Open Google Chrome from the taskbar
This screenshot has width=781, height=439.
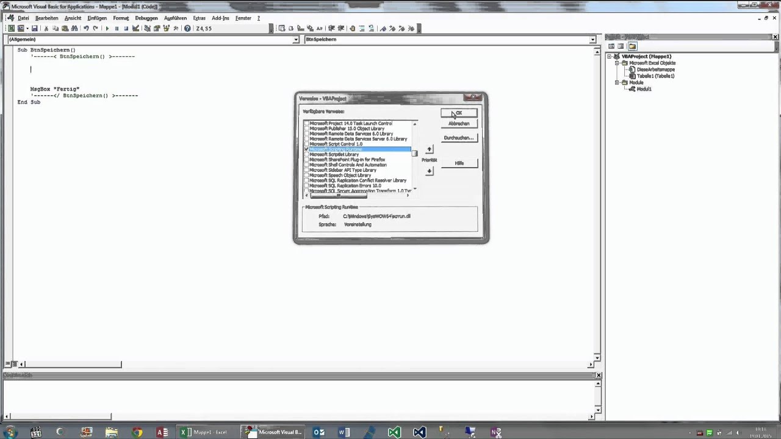[137, 432]
